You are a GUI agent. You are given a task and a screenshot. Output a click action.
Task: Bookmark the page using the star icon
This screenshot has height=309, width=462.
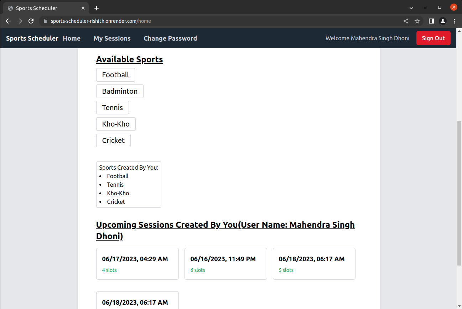417,21
